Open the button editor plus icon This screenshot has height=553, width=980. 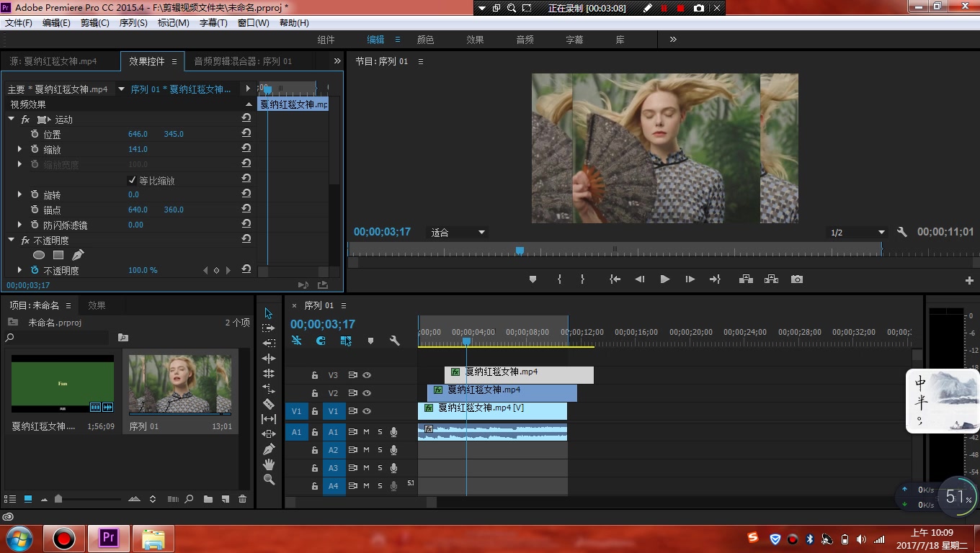[x=969, y=281]
